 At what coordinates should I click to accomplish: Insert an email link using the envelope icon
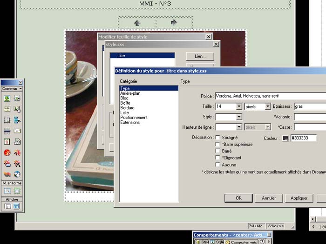click(x=17, y=131)
